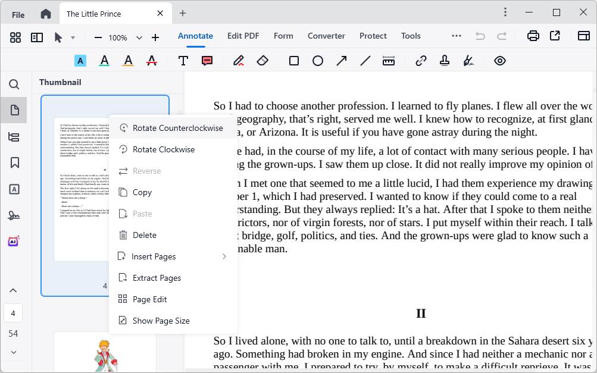
Task: Open the 100% zoom level dropdown
Action: coord(139,37)
